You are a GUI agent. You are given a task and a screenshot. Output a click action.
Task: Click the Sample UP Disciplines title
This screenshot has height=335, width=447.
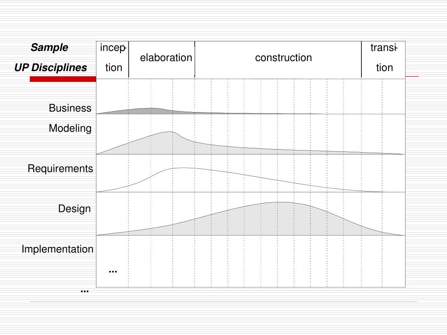point(51,58)
